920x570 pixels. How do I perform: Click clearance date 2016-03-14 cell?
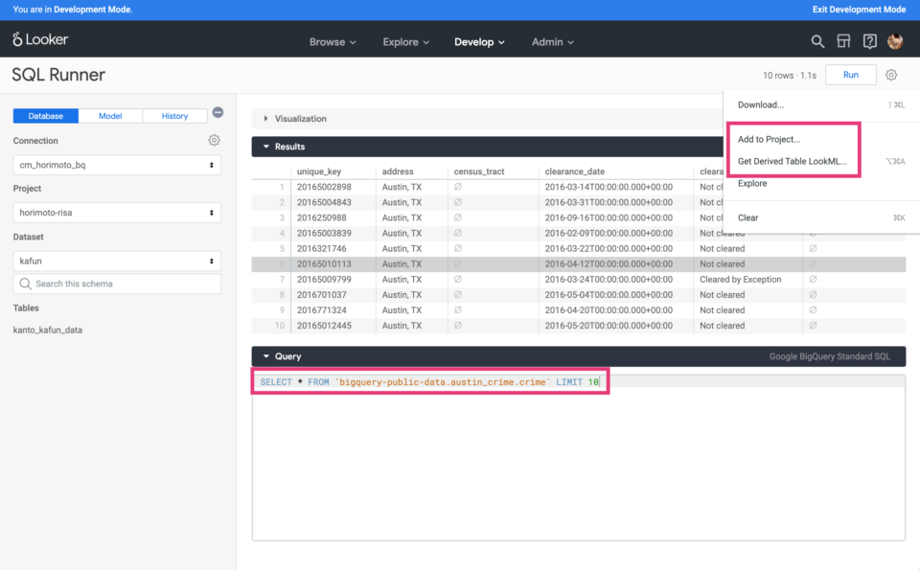609,187
